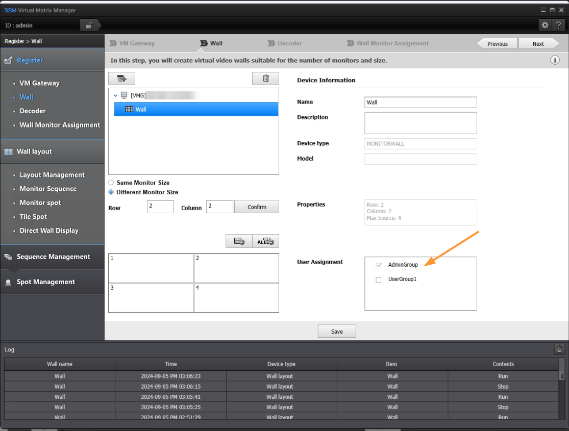Image resolution: width=569 pixels, height=431 pixels.
Task: Click the Name input field
Action: (420, 103)
